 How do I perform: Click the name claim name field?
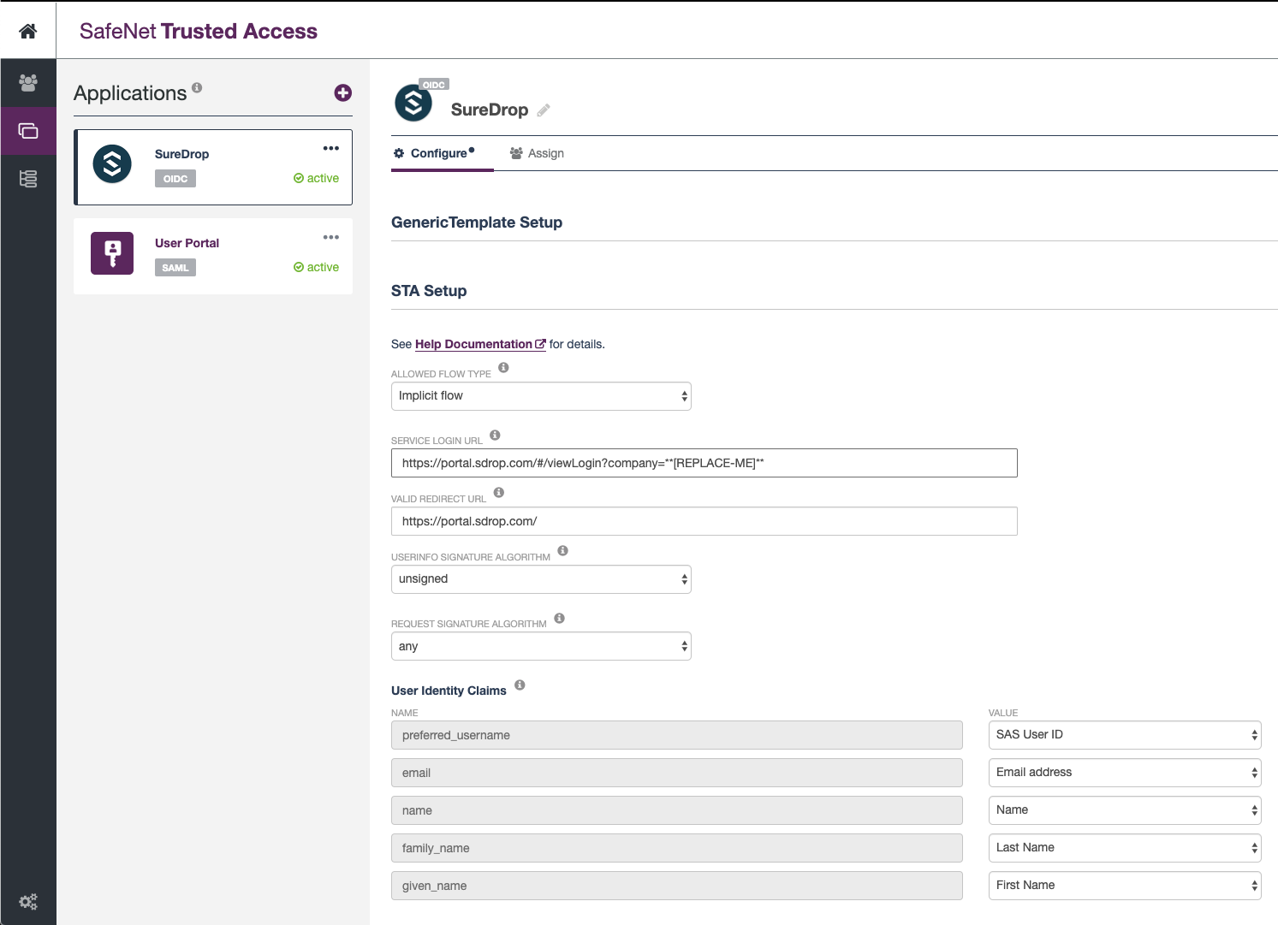tap(677, 810)
